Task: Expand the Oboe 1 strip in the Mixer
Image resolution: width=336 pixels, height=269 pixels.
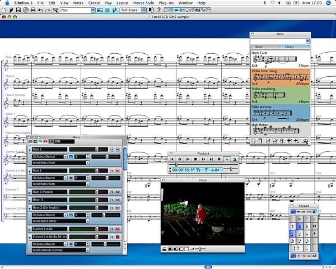Action: tap(30, 201)
